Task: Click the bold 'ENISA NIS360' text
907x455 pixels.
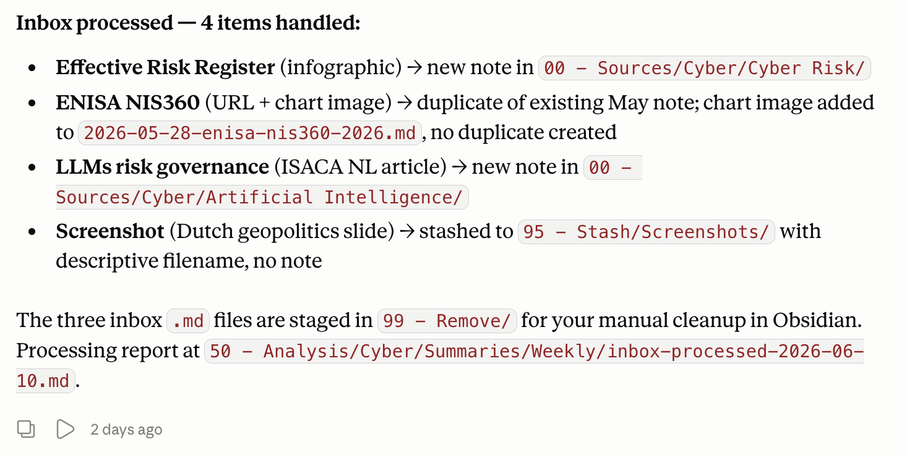Action: click(128, 103)
